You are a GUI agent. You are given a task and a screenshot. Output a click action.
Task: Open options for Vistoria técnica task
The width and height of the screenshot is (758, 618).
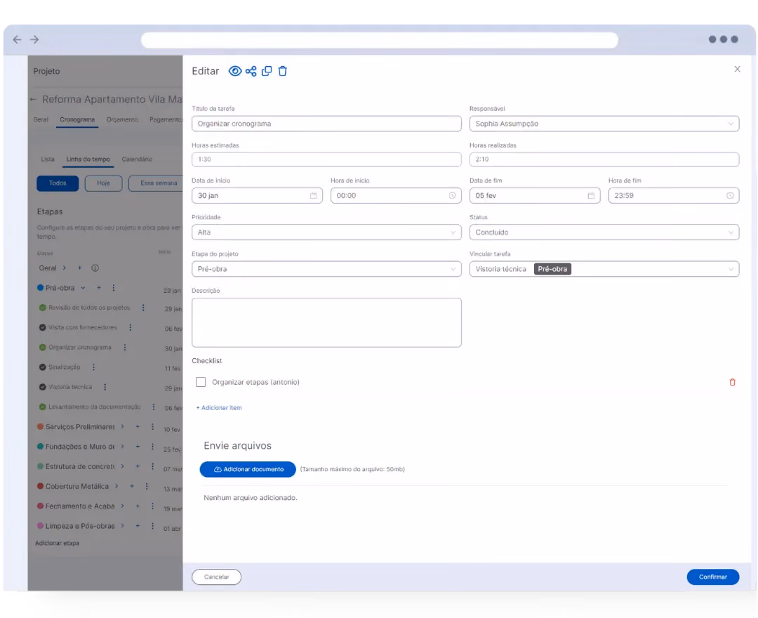[105, 387]
